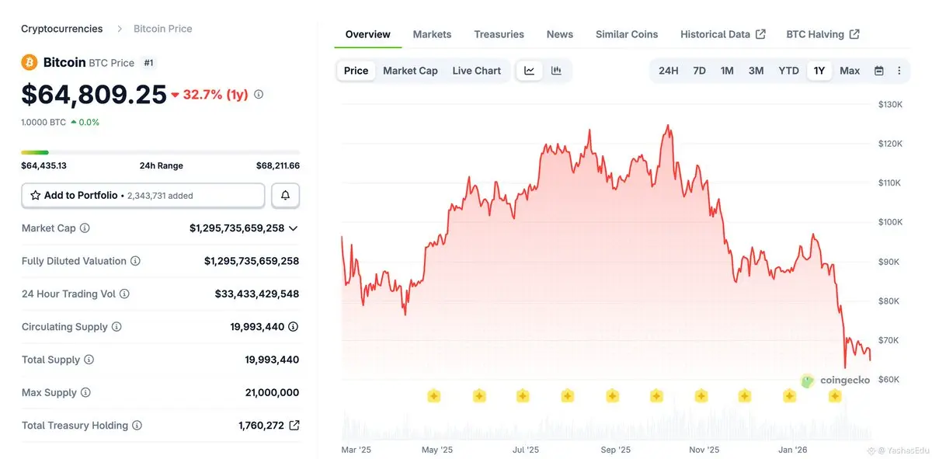Switch to the candlestick chart icon

[556, 71]
